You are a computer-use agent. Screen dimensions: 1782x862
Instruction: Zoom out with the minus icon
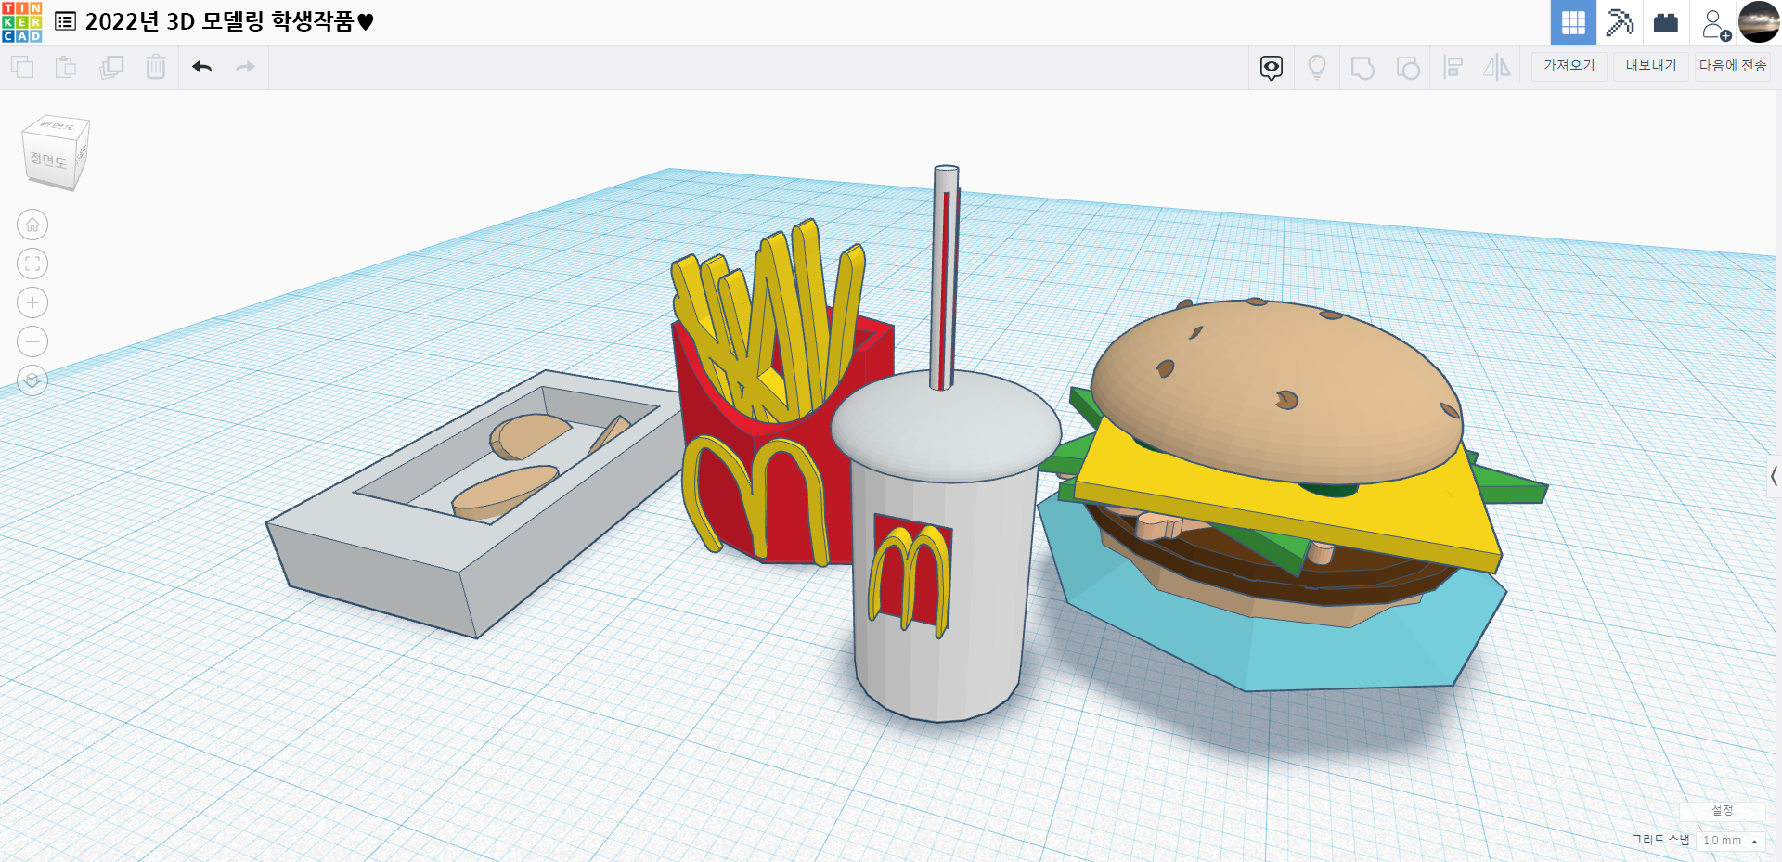(32, 341)
